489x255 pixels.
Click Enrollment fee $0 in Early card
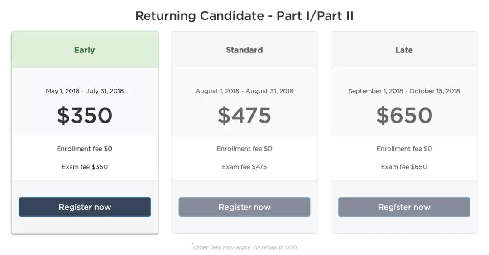pos(85,149)
